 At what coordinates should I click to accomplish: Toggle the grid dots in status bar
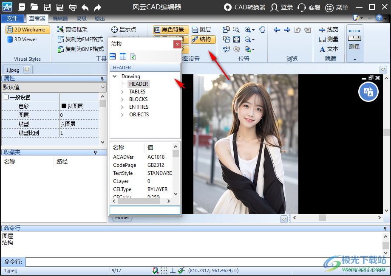tap(164, 270)
